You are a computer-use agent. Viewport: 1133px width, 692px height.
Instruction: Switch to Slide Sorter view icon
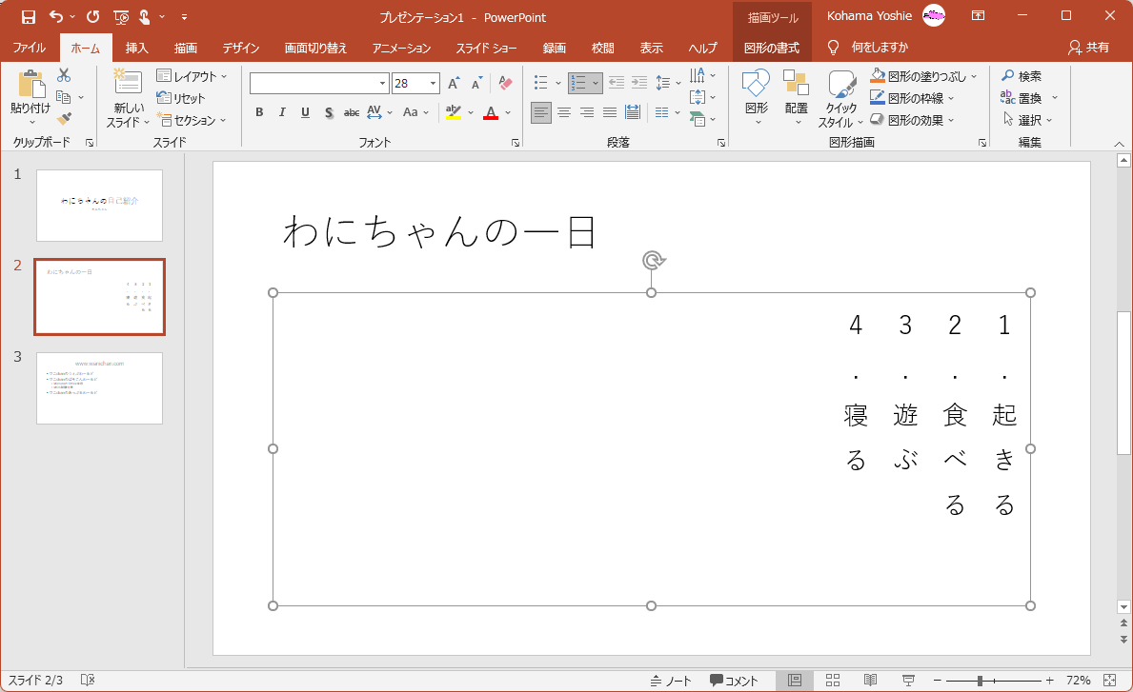coord(832,680)
